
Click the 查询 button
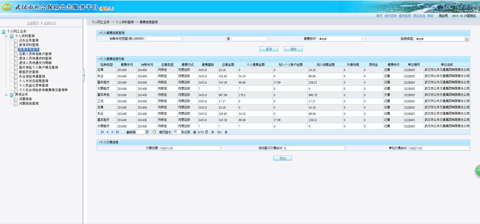point(269,49)
